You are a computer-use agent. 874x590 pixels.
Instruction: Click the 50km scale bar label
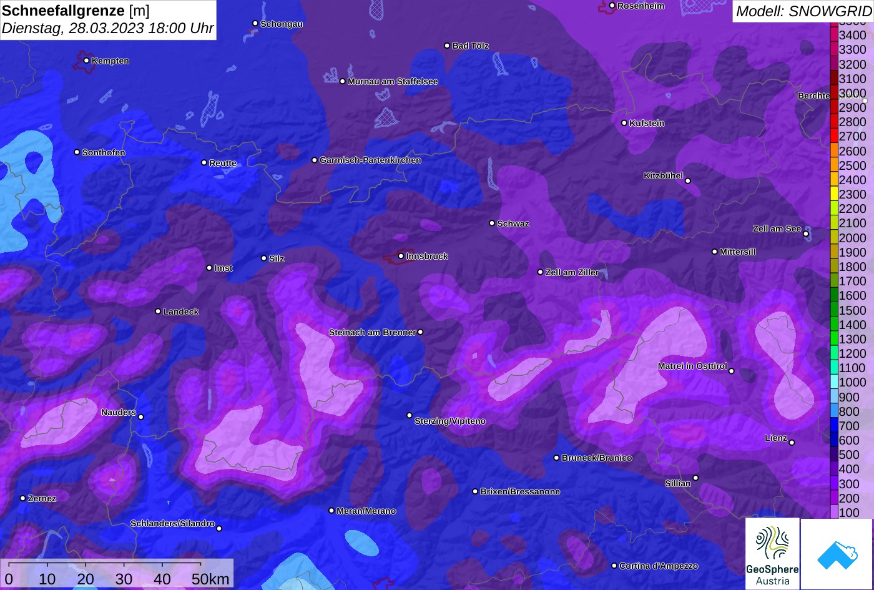pyautogui.click(x=210, y=579)
